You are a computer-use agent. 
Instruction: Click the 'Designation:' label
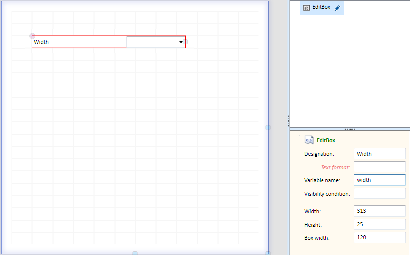[x=319, y=154]
